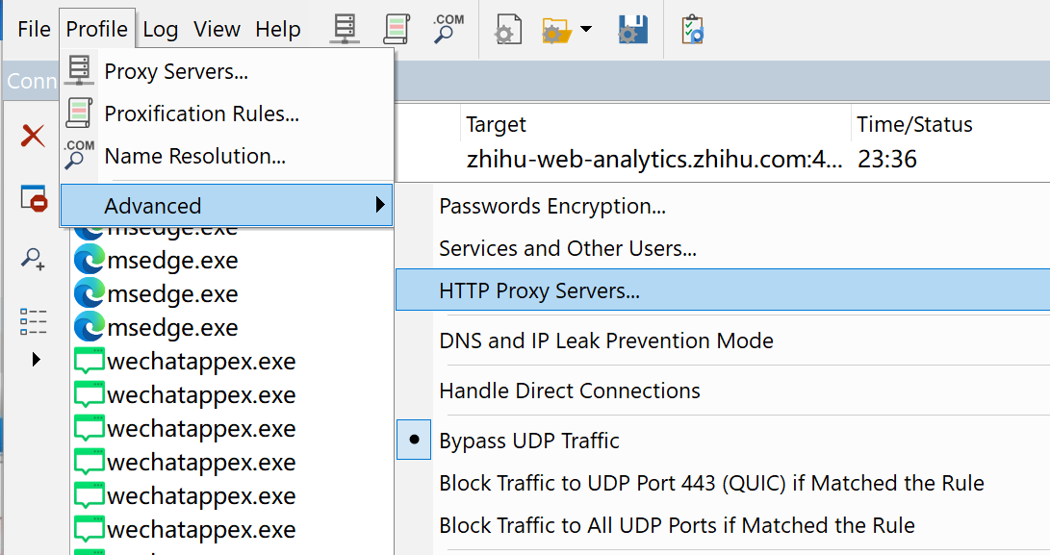The image size is (1050, 555).
Task: Save the profile with the floppy disk icon
Action: (632, 29)
